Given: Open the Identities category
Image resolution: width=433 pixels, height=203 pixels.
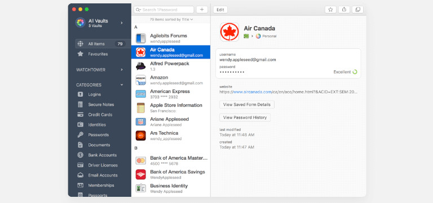Looking at the screenshot, I should [97, 125].
